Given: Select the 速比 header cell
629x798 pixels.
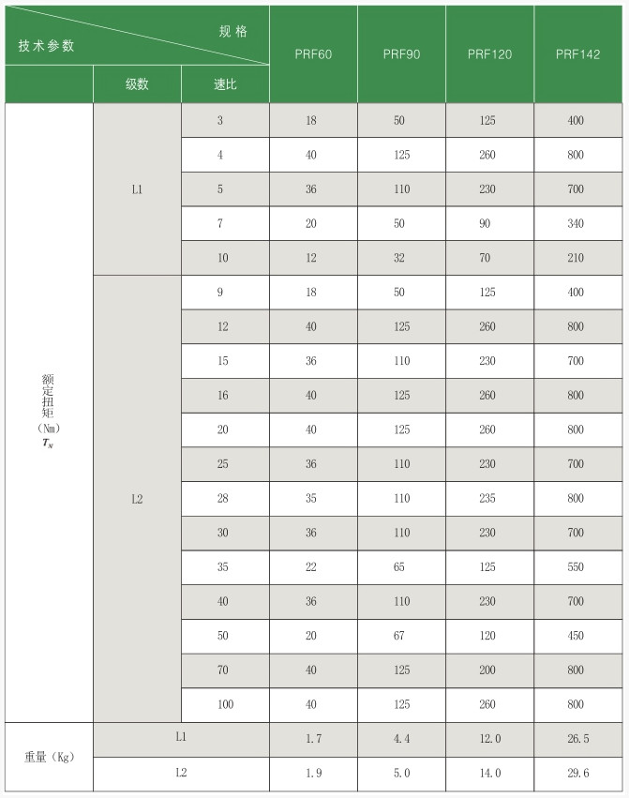Looking at the screenshot, I should click(225, 84).
